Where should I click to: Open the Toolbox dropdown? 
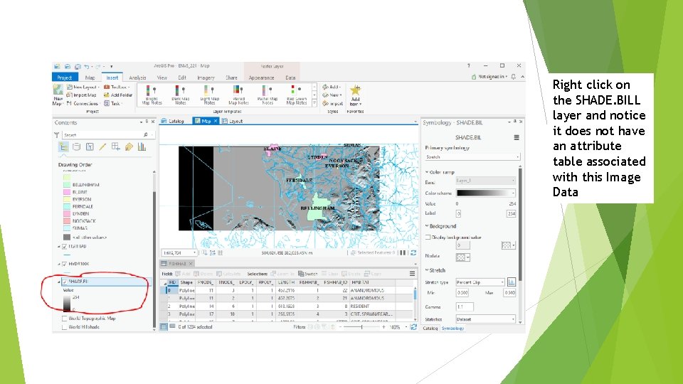[x=117, y=87]
